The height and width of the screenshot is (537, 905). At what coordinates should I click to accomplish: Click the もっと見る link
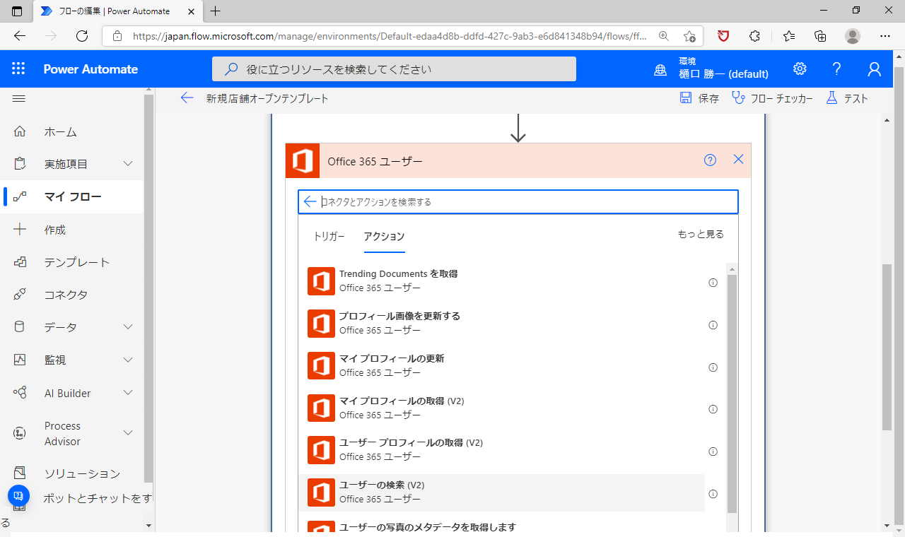[701, 234]
